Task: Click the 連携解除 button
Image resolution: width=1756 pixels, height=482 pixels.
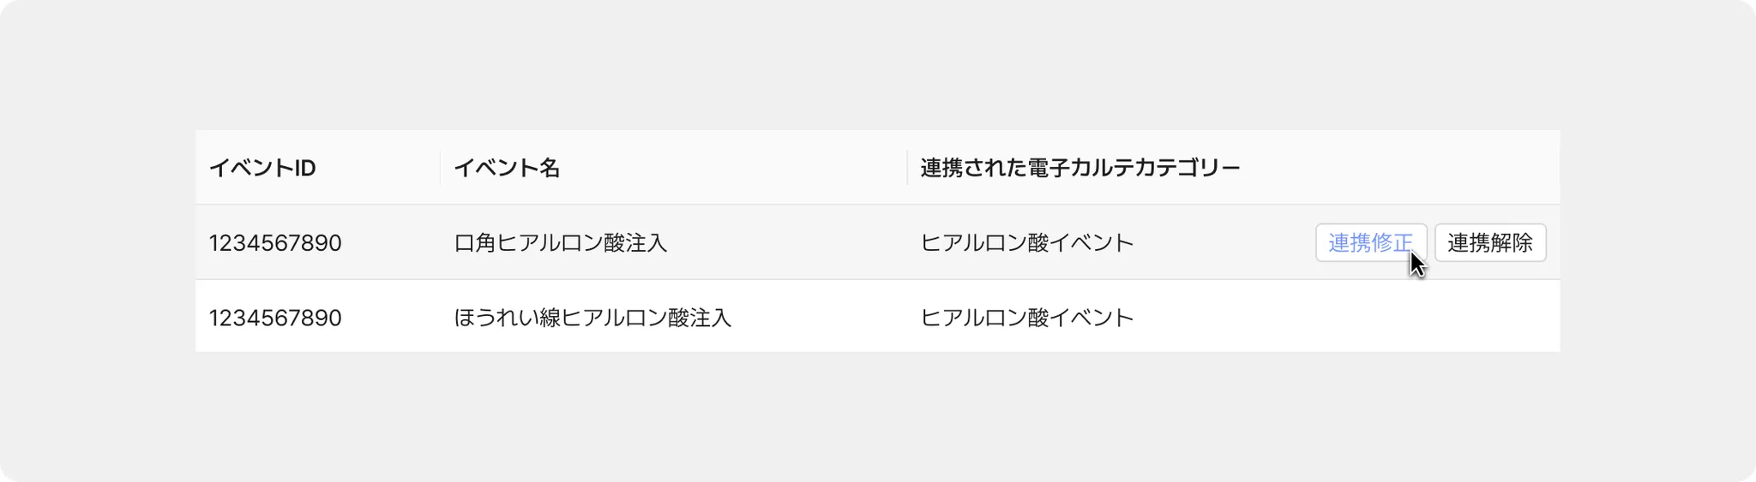Action: pyautogui.click(x=1490, y=242)
